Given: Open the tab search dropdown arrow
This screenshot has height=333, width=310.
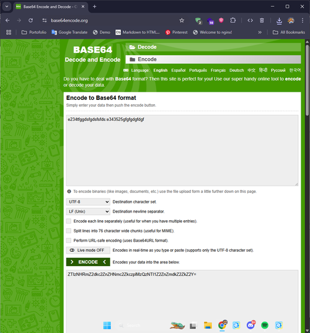Looking at the screenshot, I should pos(7,7).
